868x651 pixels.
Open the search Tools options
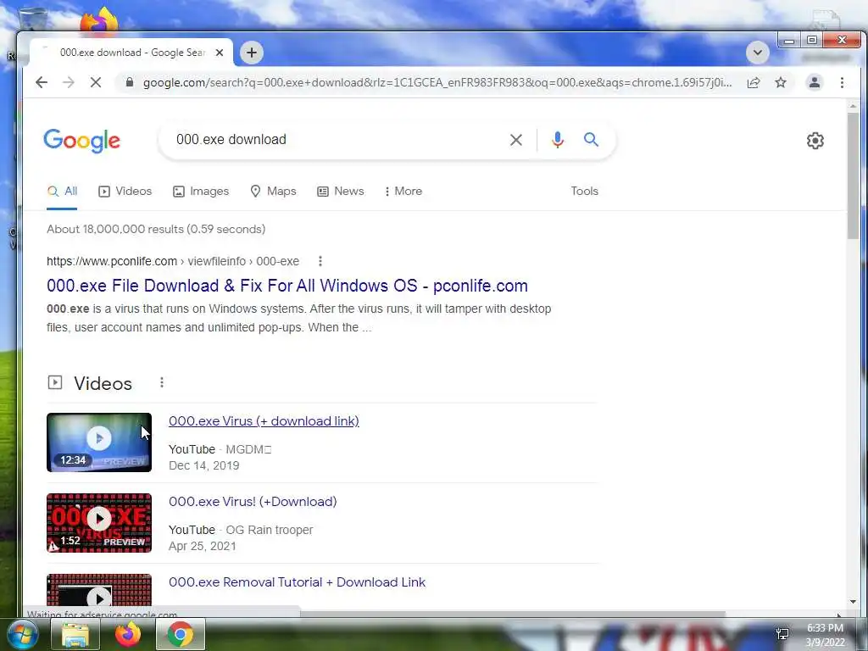pos(585,191)
